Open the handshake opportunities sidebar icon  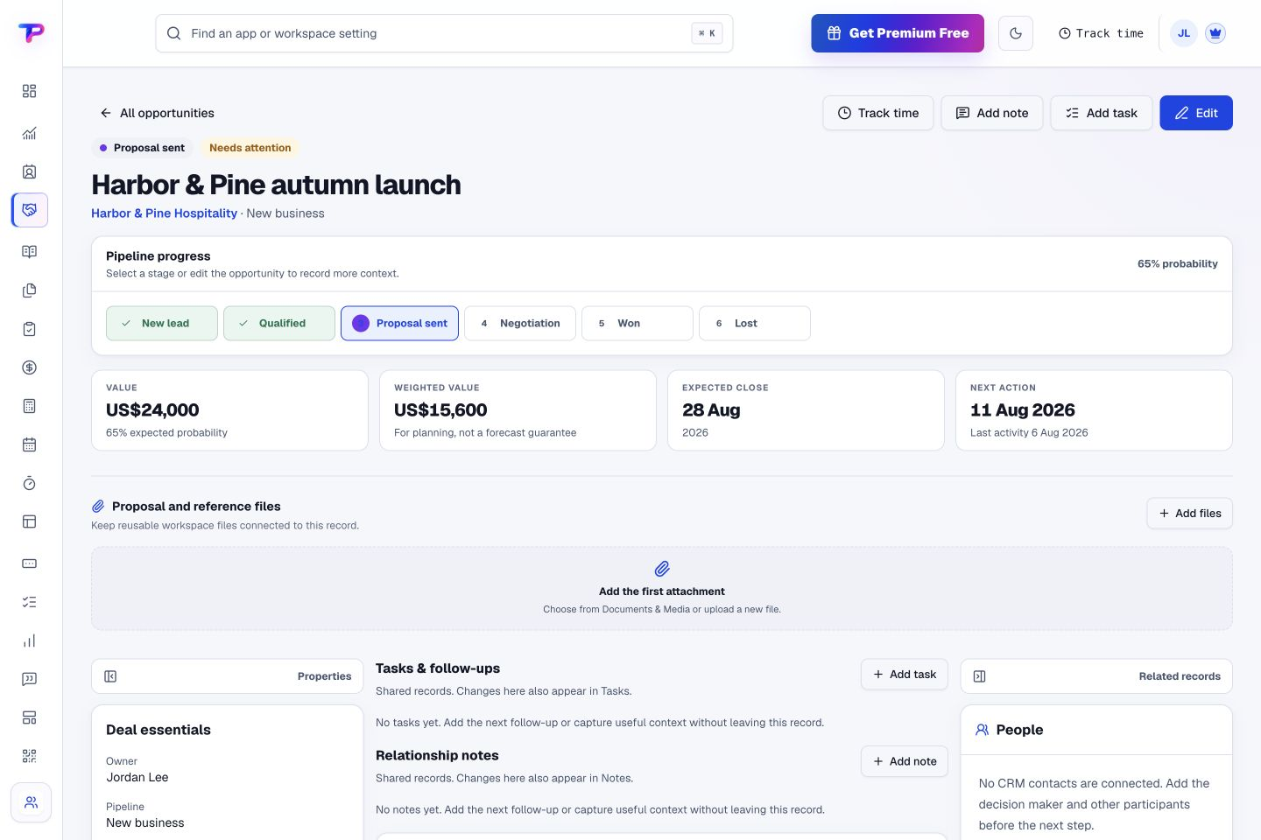tap(30, 210)
